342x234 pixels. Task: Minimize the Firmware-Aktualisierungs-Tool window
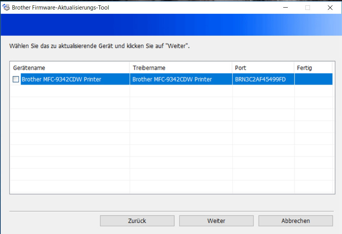pyautogui.click(x=286, y=7)
